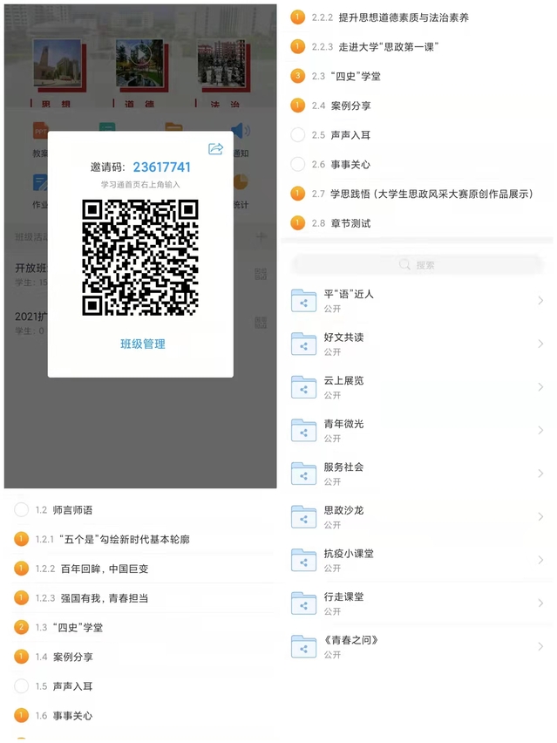
Task: Open 2.7 学思践悟 chapter
Action: tap(422, 194)
